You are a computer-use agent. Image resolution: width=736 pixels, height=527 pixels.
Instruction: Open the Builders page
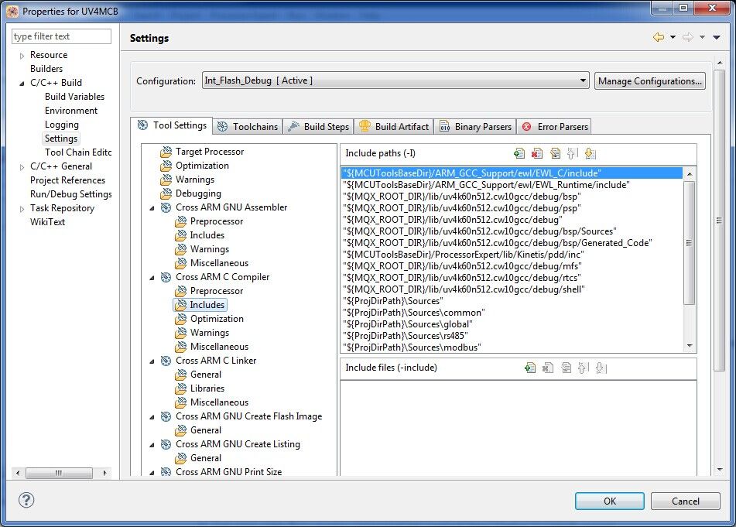point(46,69)
